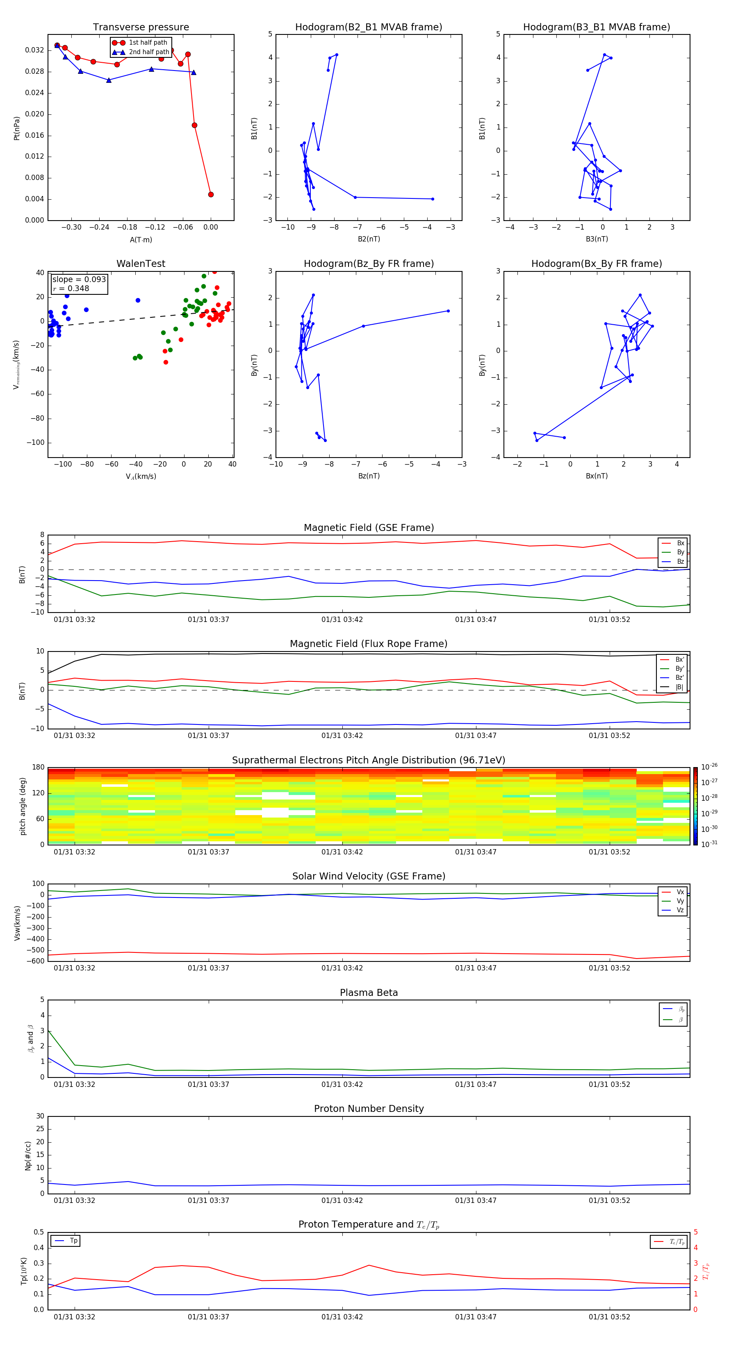Select the 'slope = 0.093' annotation
738x1353 pixels.
pos(79,280)
